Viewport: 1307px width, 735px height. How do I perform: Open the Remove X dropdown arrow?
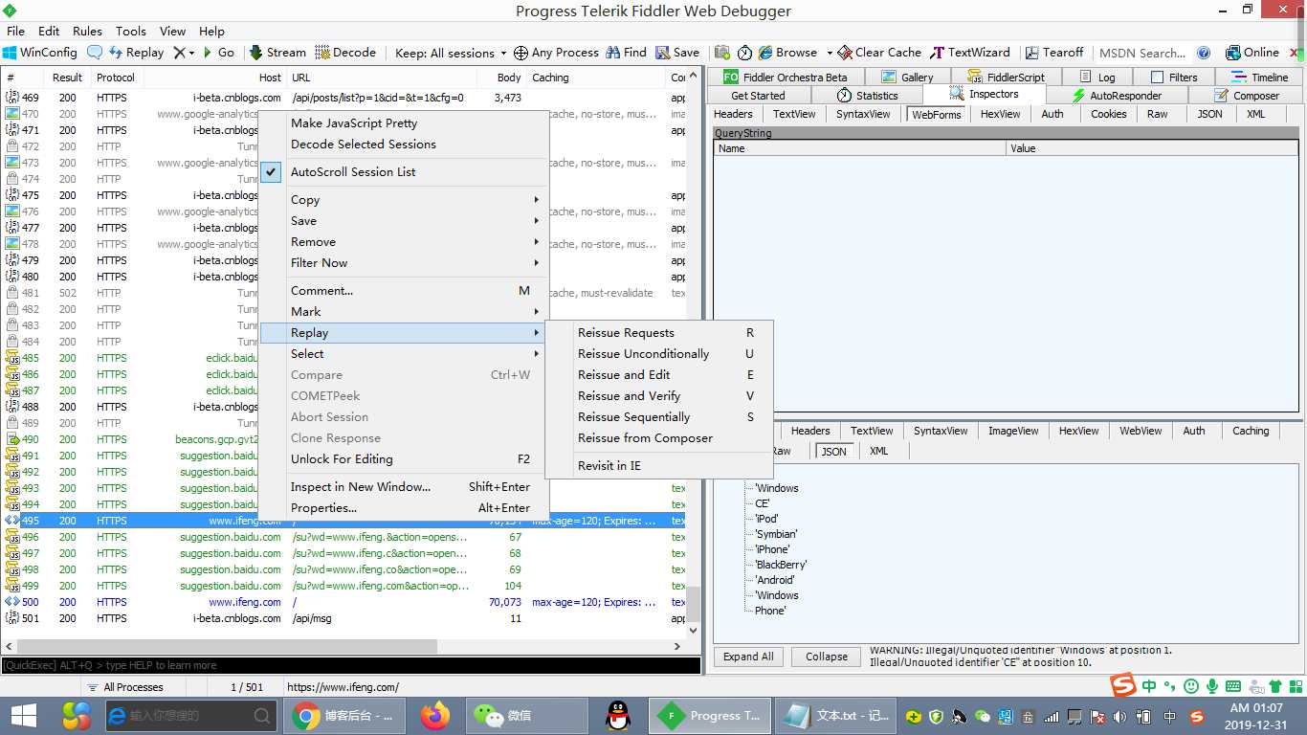pyautogui.click(x=191, y=53)
